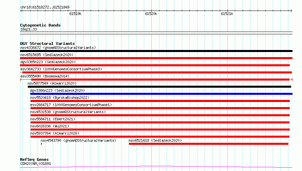Open nsv6026336 (Wu2021) variant label

(50, 126)
